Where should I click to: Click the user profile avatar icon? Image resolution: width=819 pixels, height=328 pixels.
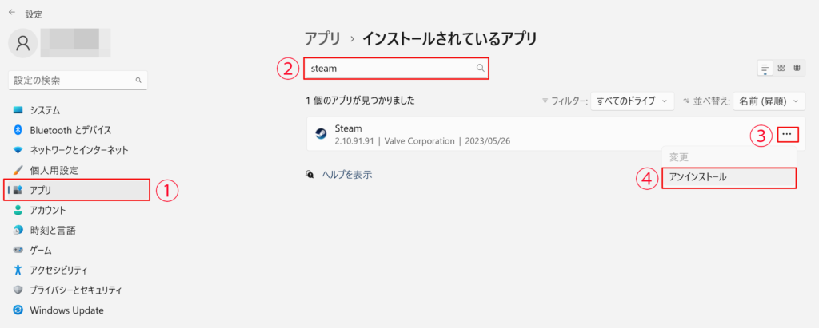tap(23, 43)
